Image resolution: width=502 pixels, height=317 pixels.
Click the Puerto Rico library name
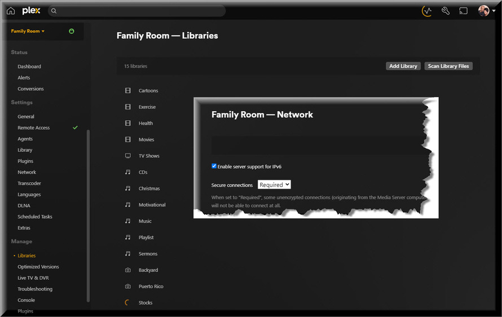[151, 287]
